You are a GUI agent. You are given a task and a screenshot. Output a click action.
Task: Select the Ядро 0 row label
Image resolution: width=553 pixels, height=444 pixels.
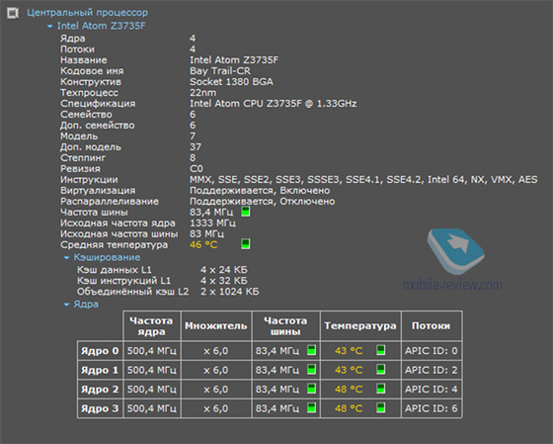[x=100, y=351]
